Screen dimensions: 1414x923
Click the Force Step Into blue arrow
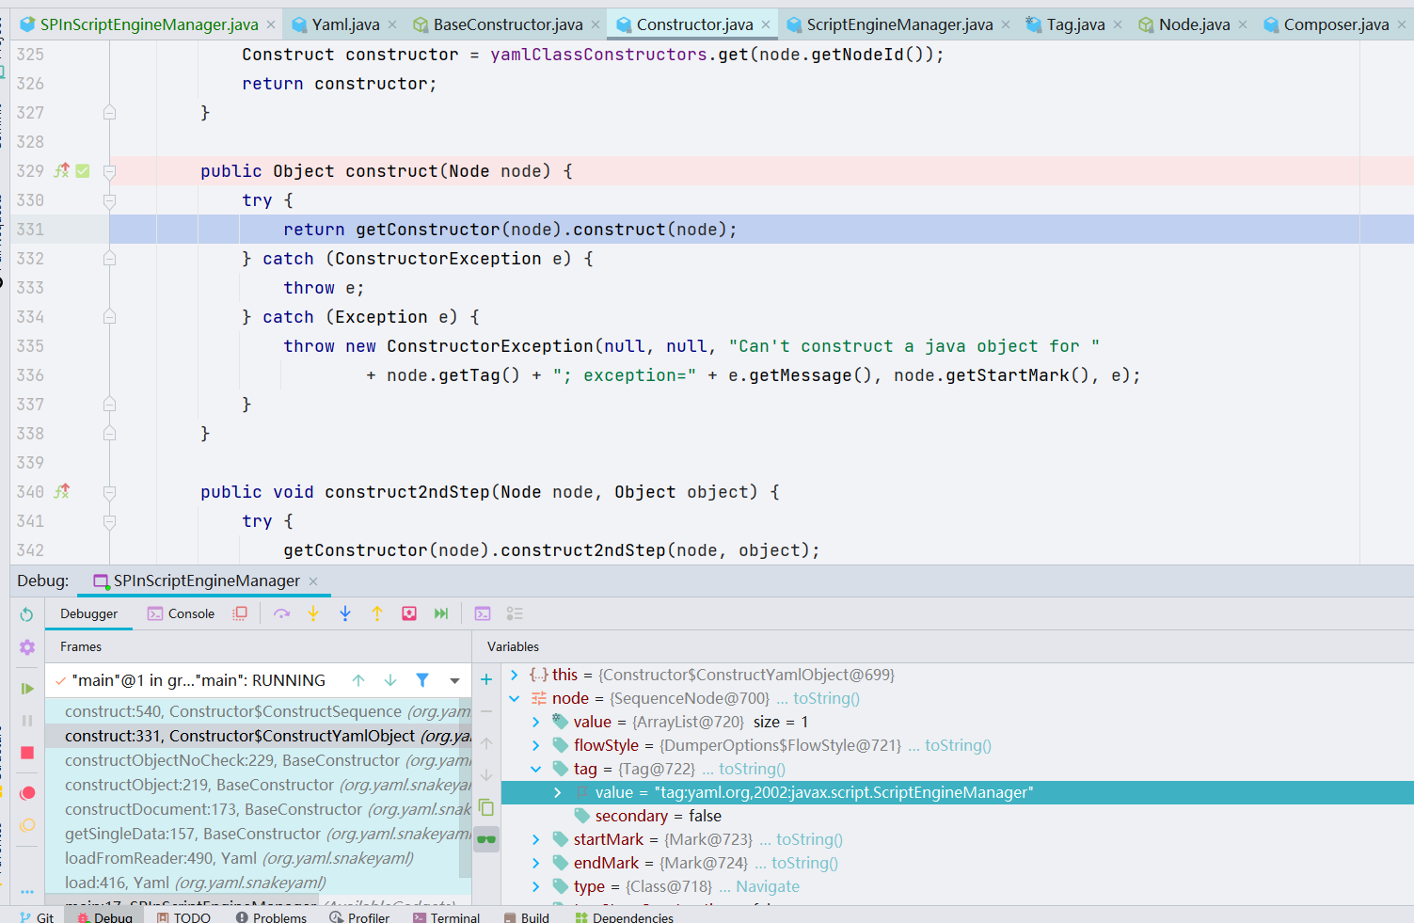click(345, 613)
